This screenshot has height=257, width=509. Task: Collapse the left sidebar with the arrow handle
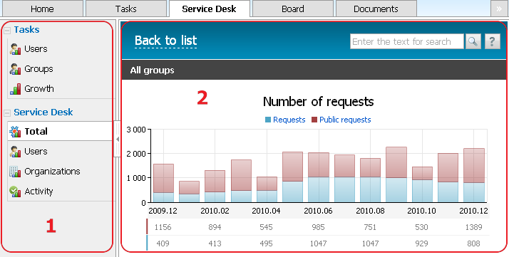pos(117,139)
